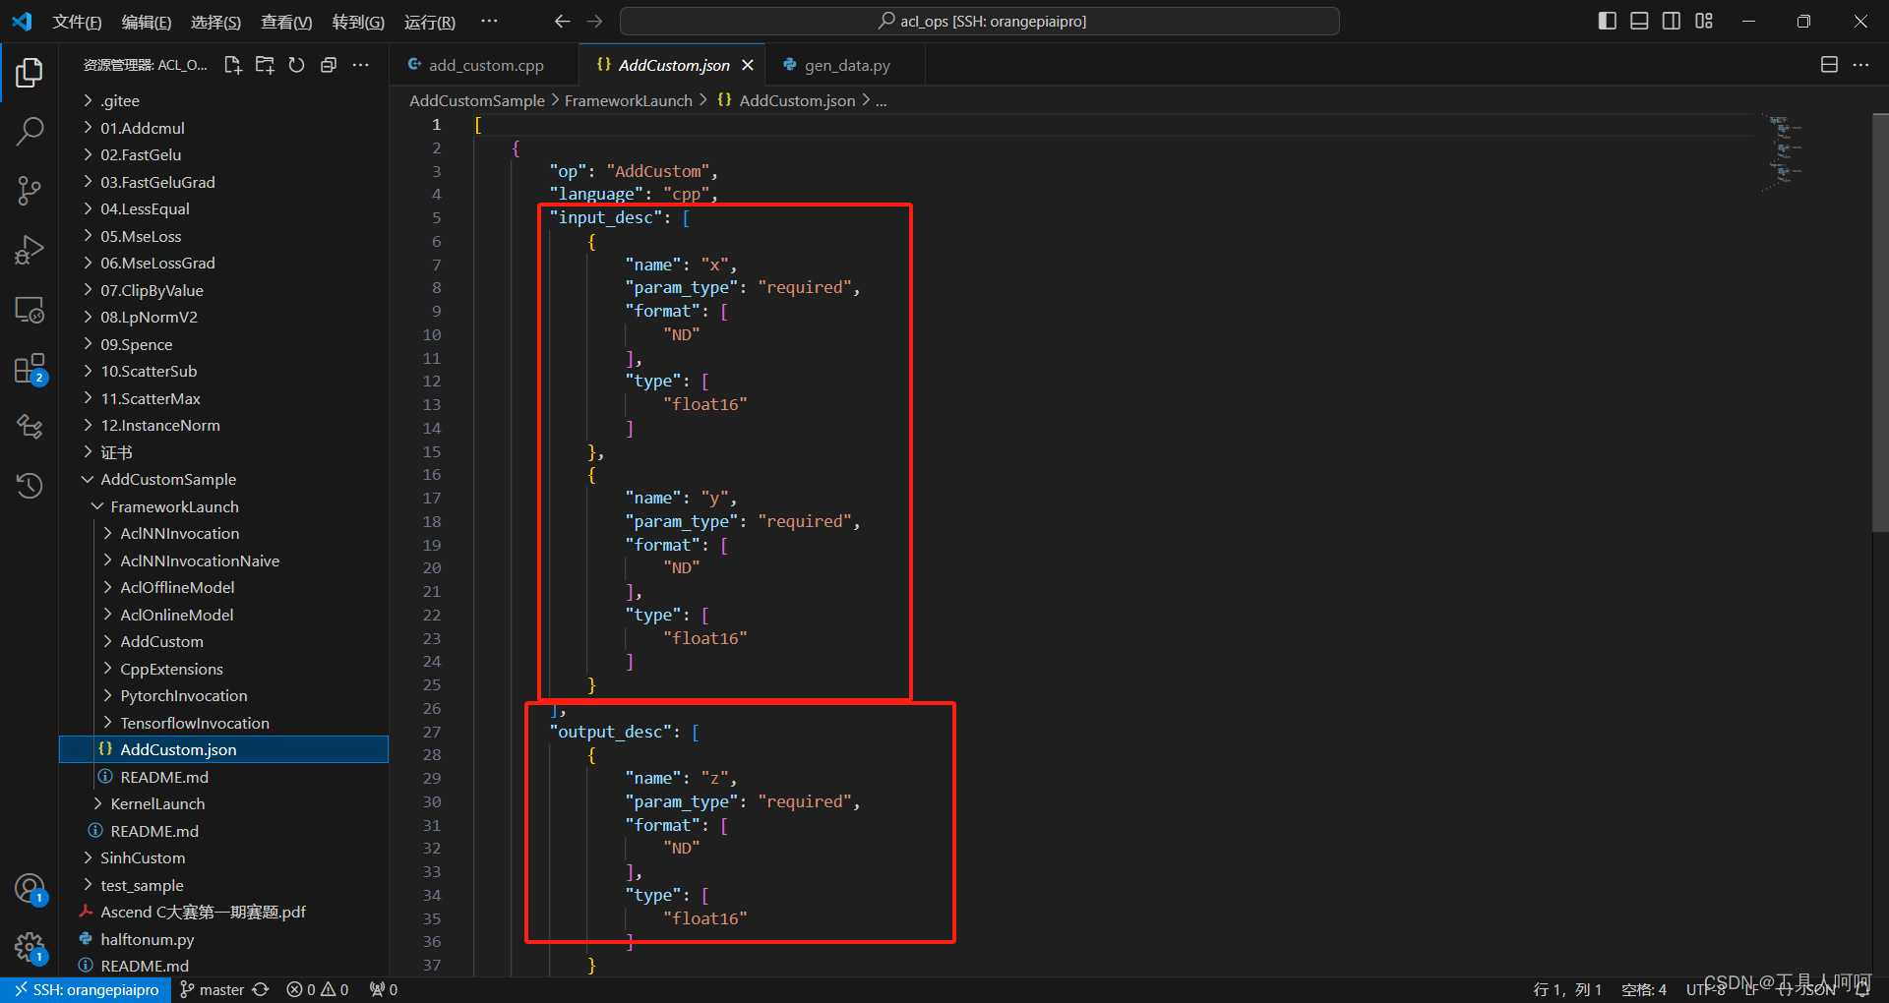The image size is (1889, 1003).
Task: Collapse all folders in explorer
Action: tap(329, 65)
